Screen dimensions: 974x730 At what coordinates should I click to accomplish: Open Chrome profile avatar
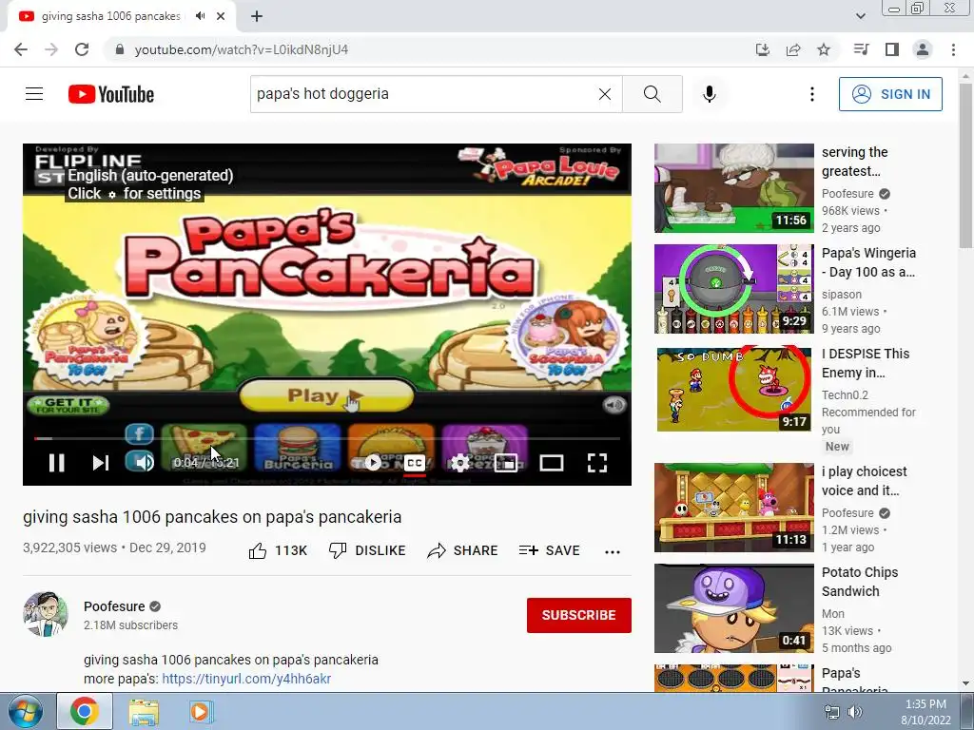923,49
